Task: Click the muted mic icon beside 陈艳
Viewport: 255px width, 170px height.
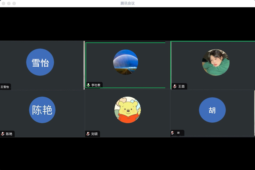Action: (3, 134)
